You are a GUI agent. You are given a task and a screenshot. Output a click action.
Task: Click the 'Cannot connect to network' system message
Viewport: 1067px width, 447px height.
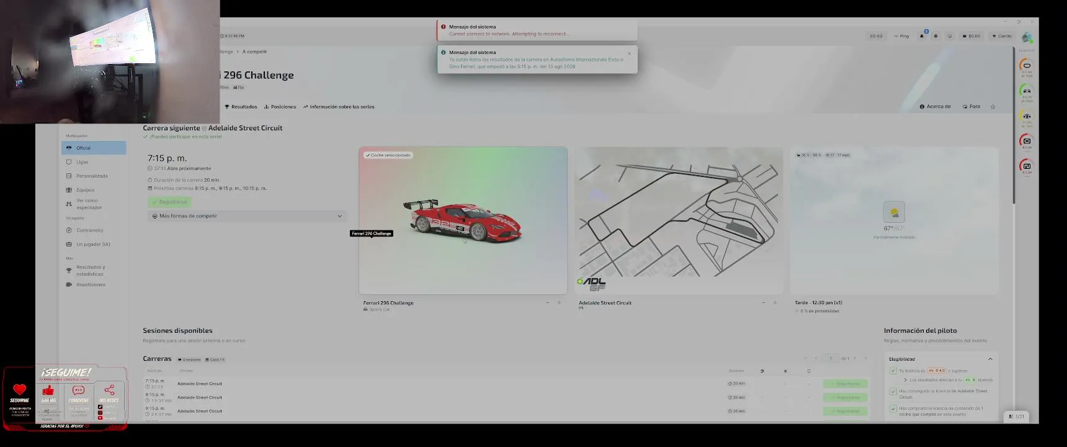537,30
